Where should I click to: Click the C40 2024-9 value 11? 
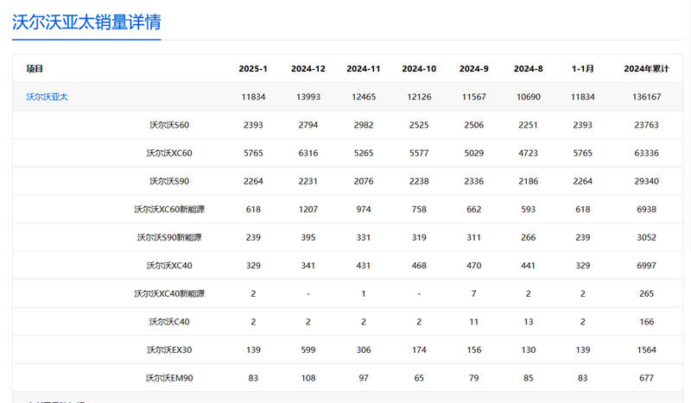pos(473,322)
